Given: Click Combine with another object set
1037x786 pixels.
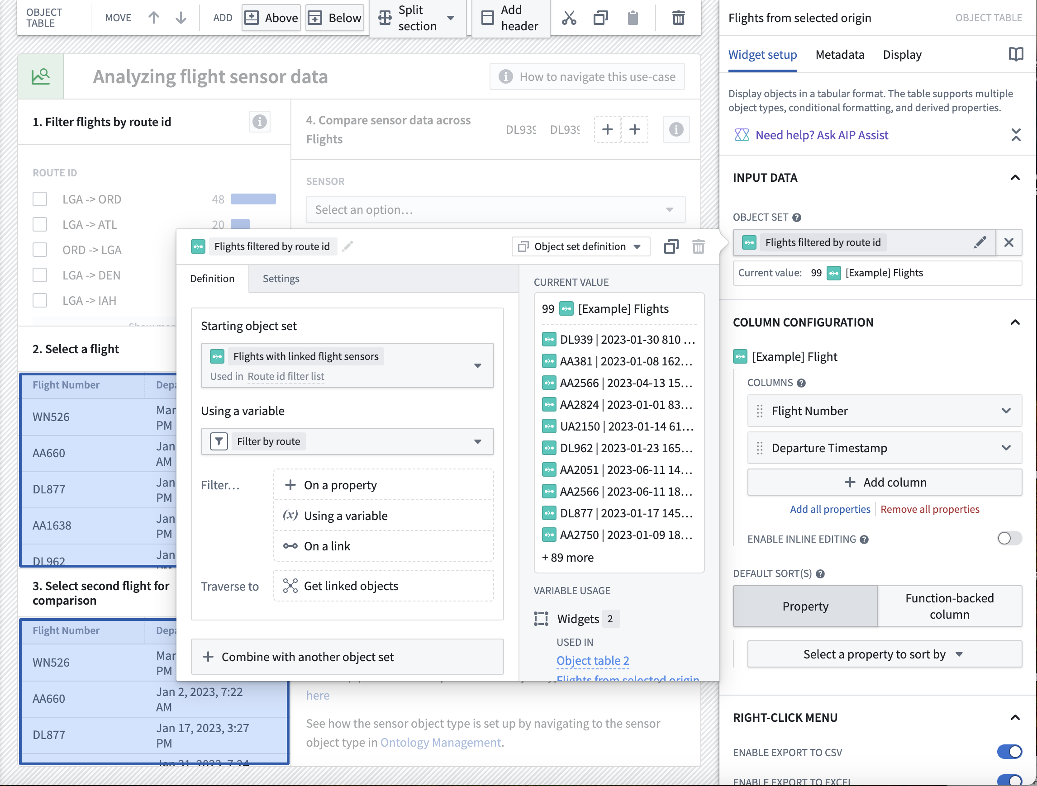Looking at the screenshot, I should 347,657.
